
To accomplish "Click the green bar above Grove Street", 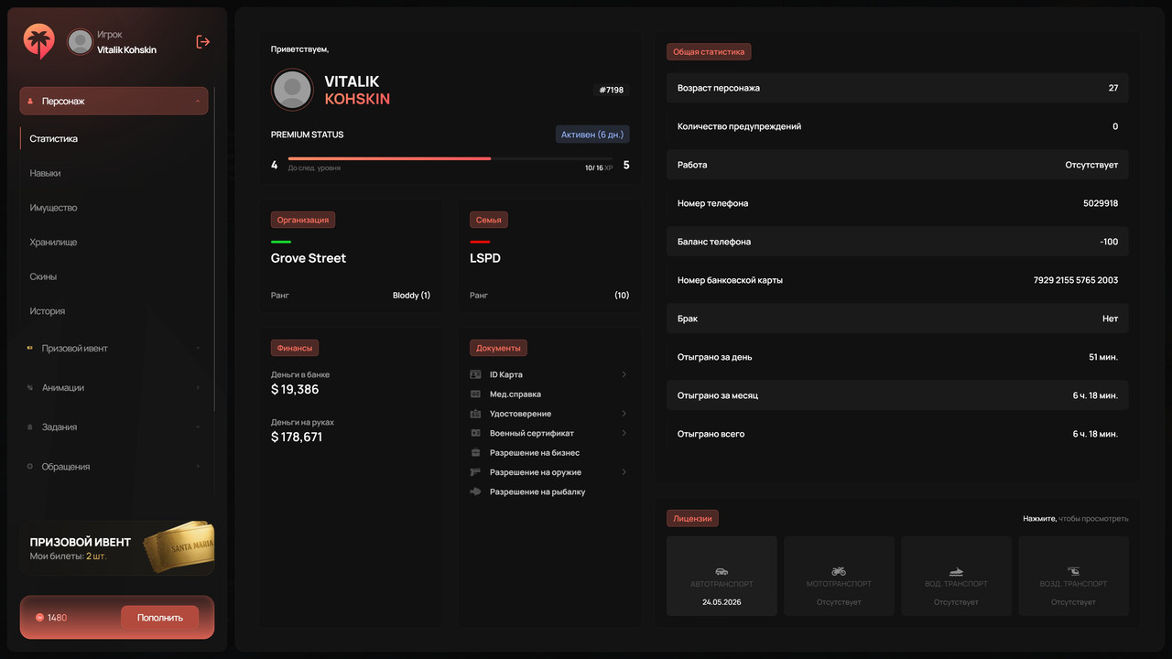I will (281, 242).
